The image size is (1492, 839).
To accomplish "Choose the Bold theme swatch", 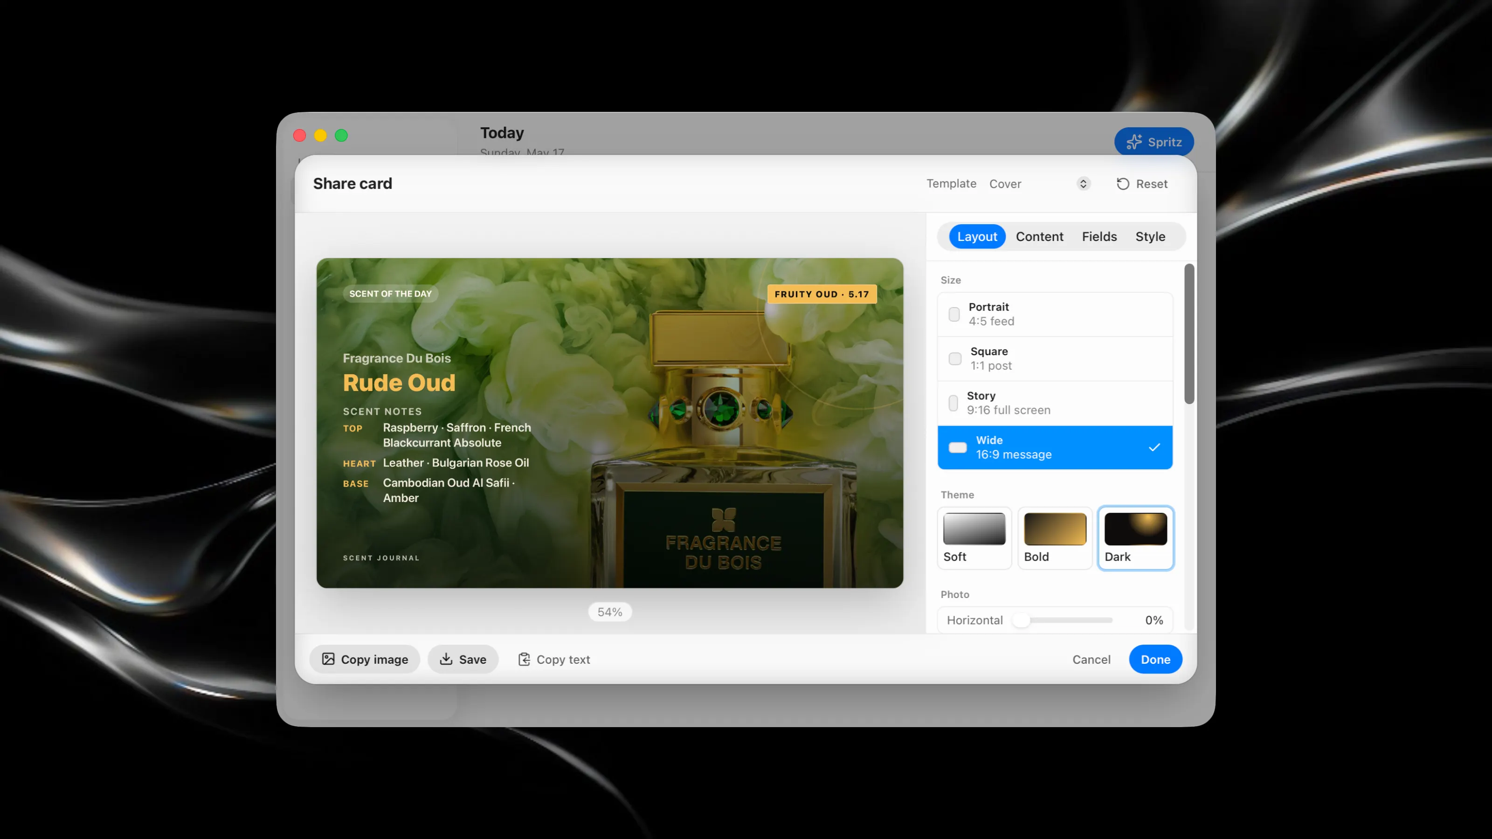I will click(1055, 538).
